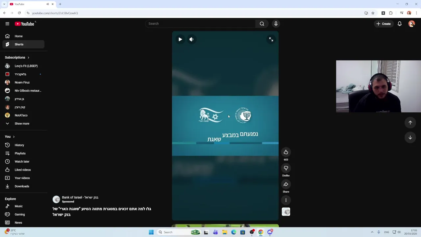Show hidden system tray icons
Viewport: 421px width, 237px height.
(372, 232)
